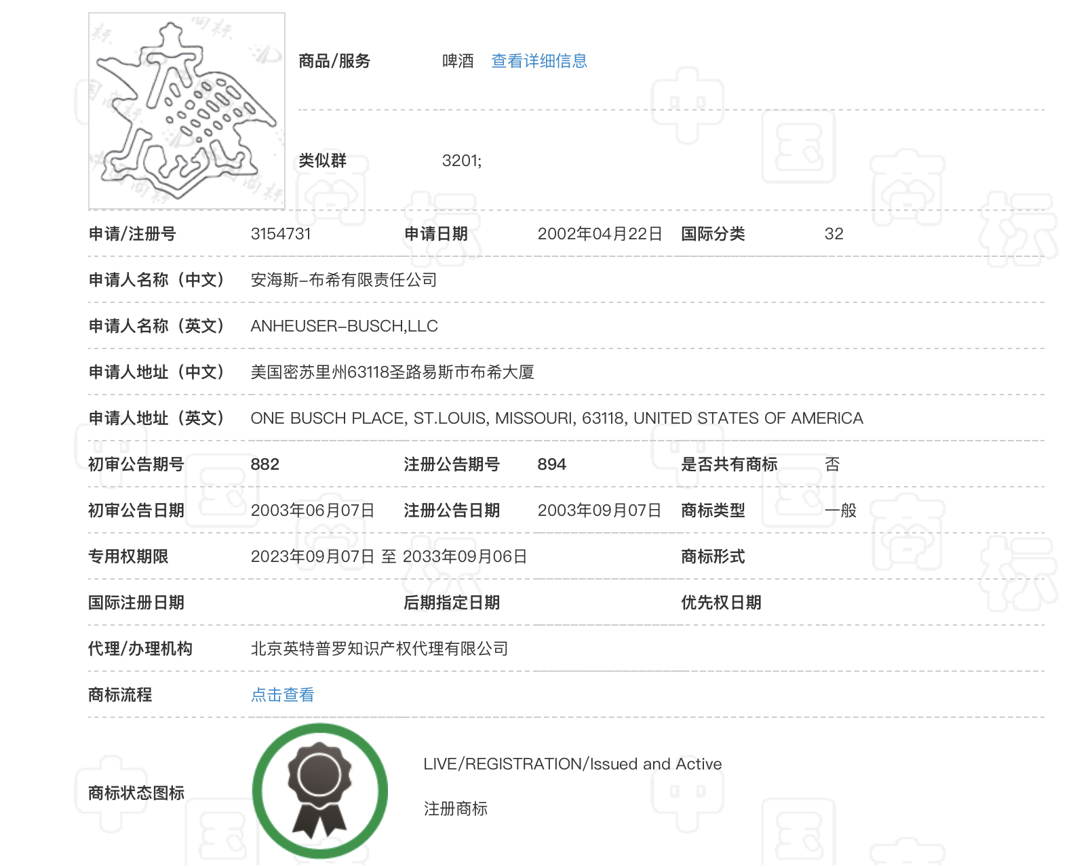Click the 商标流程 label

coord(120,695)
